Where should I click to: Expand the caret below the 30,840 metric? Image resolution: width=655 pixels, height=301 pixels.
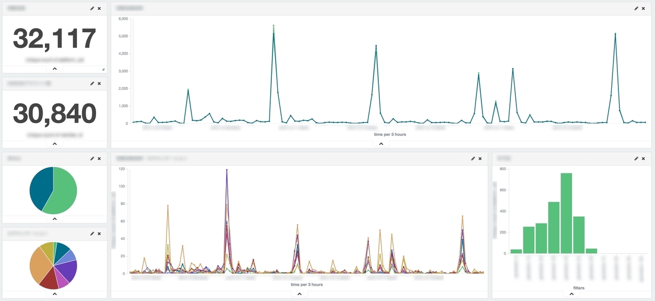pyautogui.click(x=55, y=144)
